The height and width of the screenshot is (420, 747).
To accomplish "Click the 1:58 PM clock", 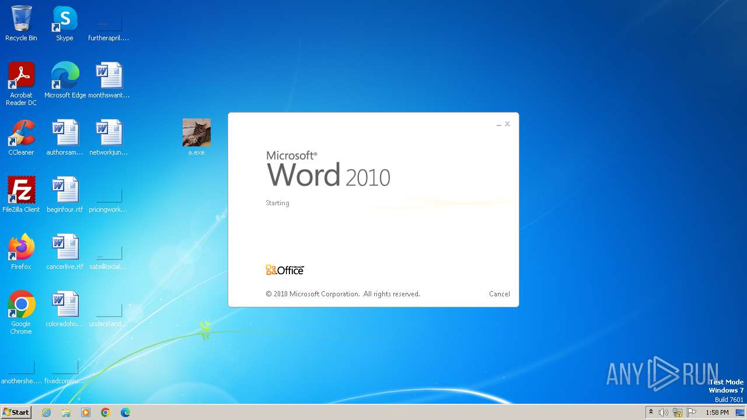I will point(717,412).
